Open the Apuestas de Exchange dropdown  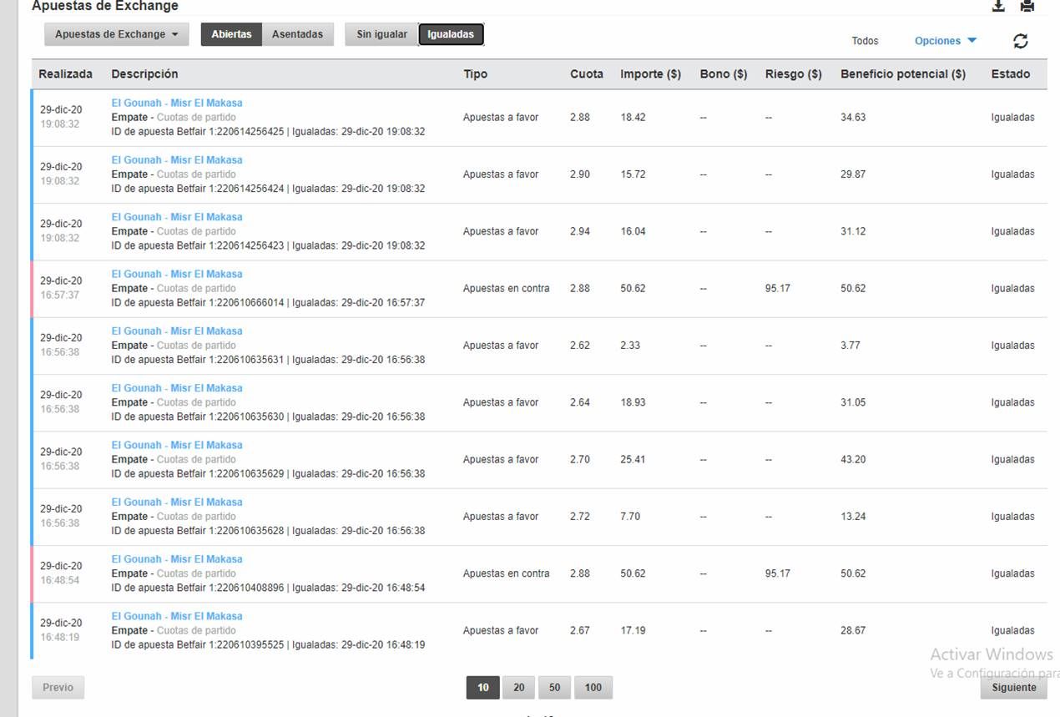tap(117, 34)
